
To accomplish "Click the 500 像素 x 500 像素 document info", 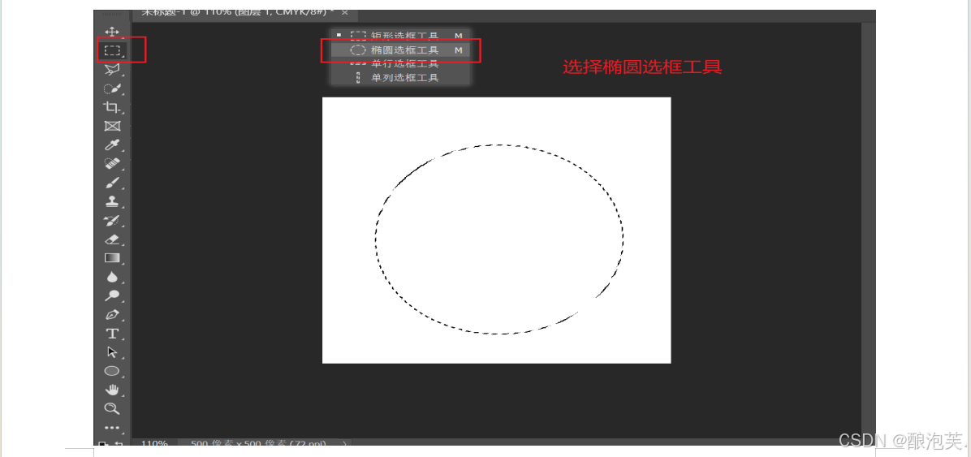I will click(259, 442).
